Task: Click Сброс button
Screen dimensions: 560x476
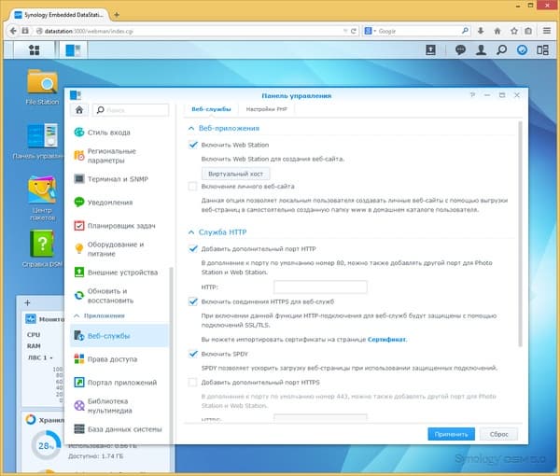Action: tap(498, 434)
